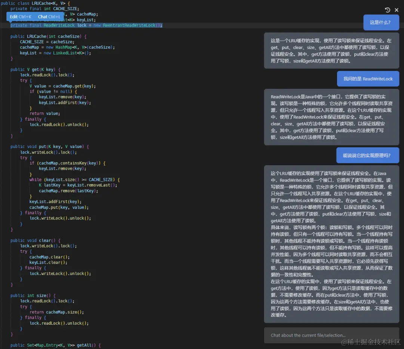Click the 'cacheMap.remove(lastKey);' line
404x349 pixels.
[x=68, y=191]
